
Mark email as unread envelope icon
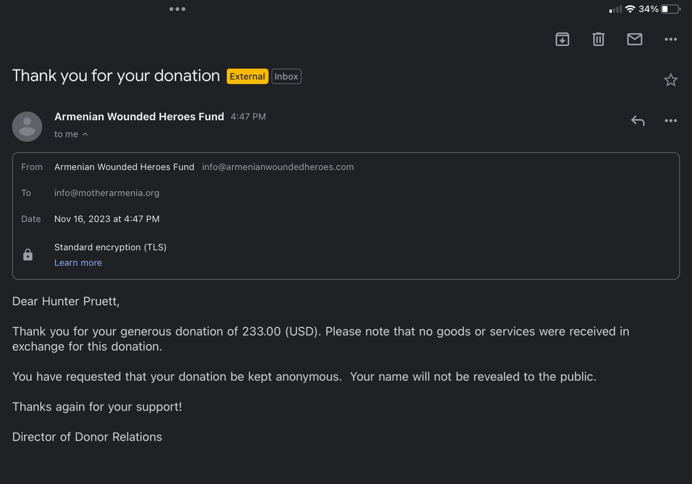634,39
